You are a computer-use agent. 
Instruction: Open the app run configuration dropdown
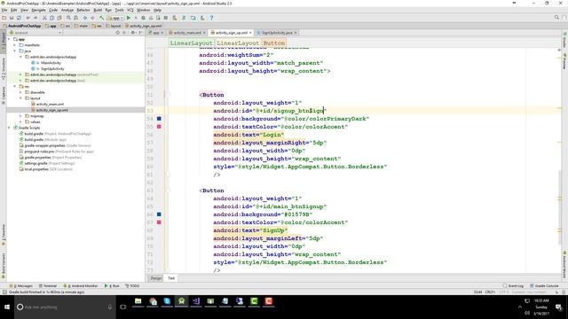click(x=116, y=18)
